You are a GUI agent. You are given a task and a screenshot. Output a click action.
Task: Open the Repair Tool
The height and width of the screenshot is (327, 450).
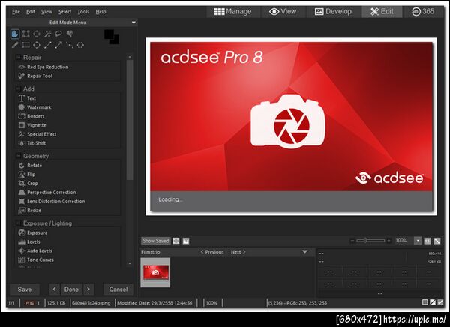(35, 76)
